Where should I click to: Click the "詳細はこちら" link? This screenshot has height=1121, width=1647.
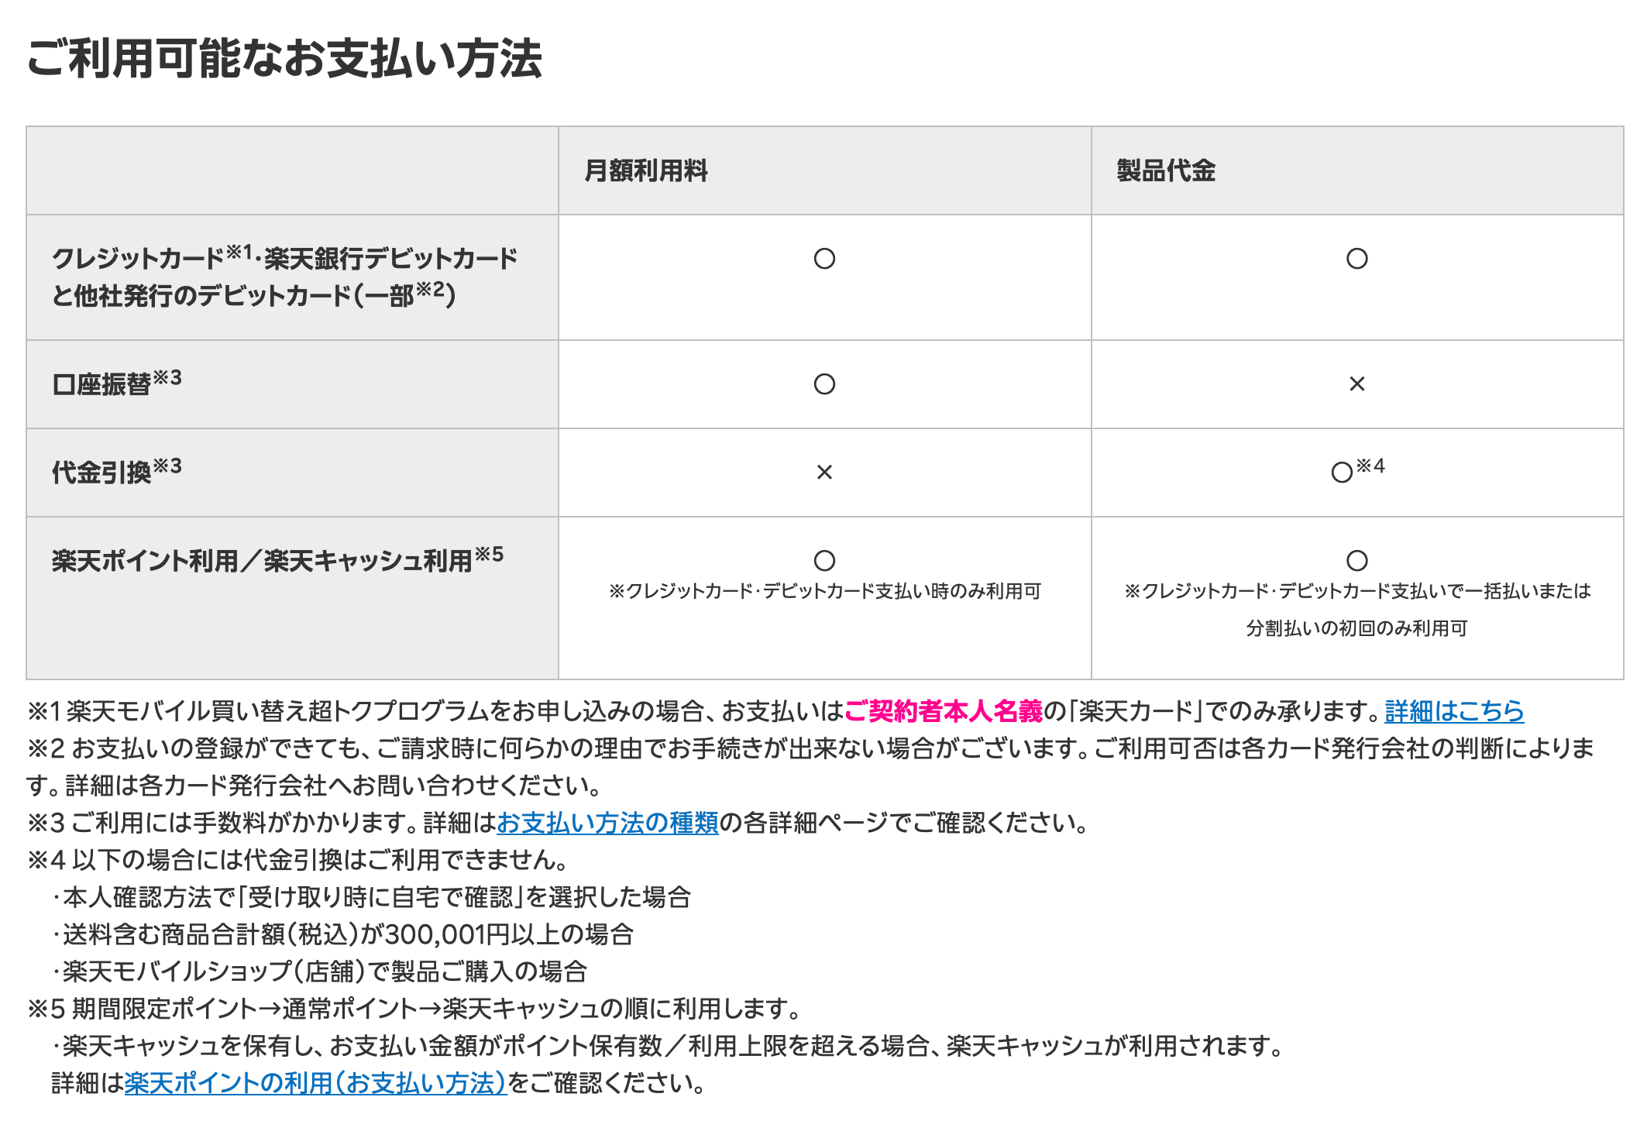[x=1453, y=710]
